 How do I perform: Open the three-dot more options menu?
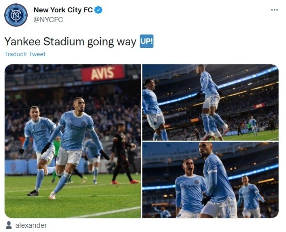pyautogui.click(x=275, y=10)
